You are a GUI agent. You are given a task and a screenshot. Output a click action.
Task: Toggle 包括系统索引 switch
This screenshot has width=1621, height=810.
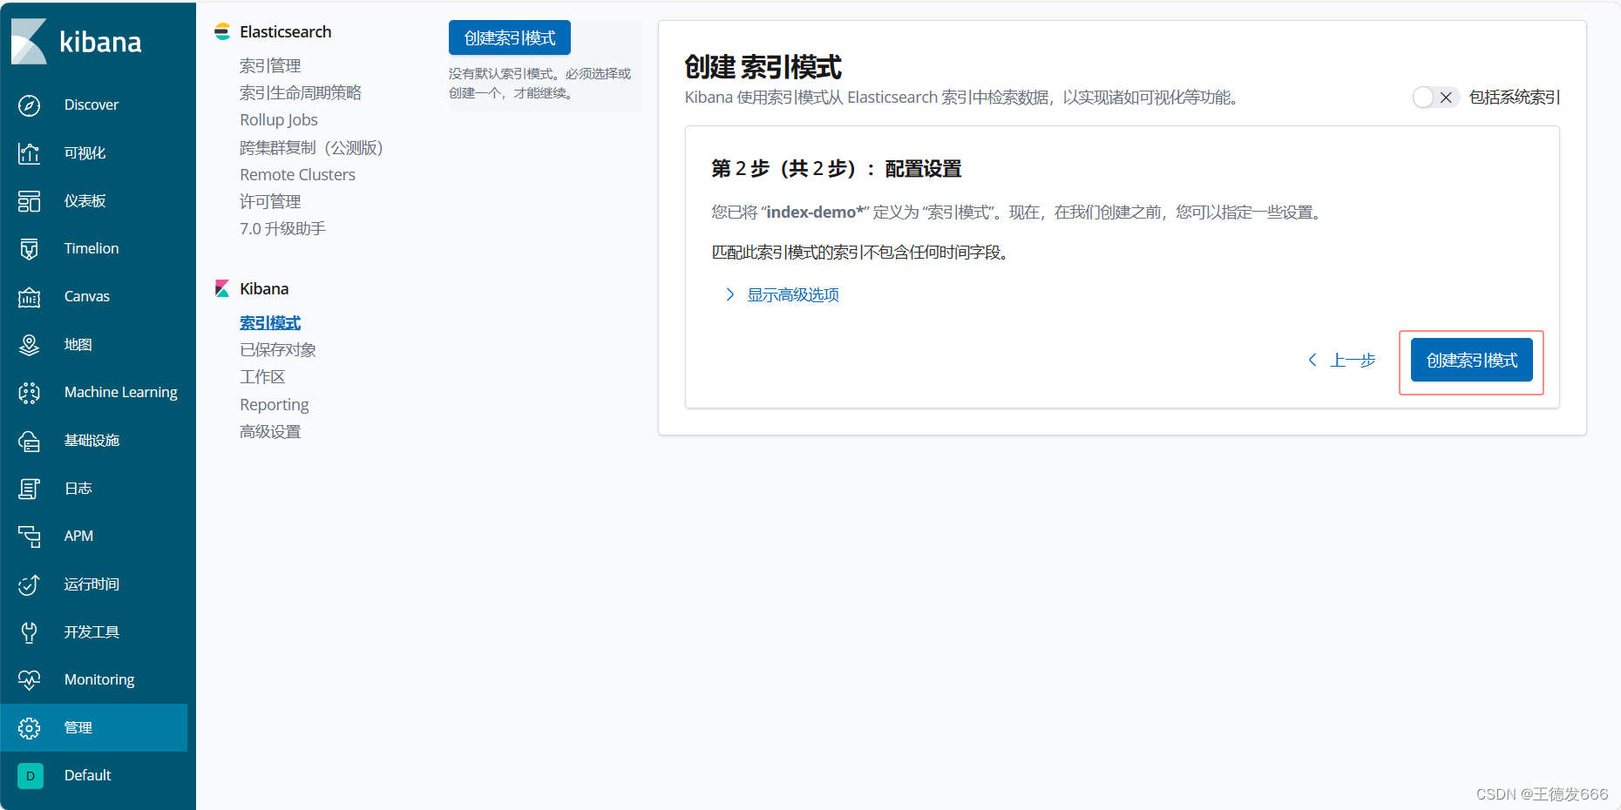click(x=1435, y=98)
